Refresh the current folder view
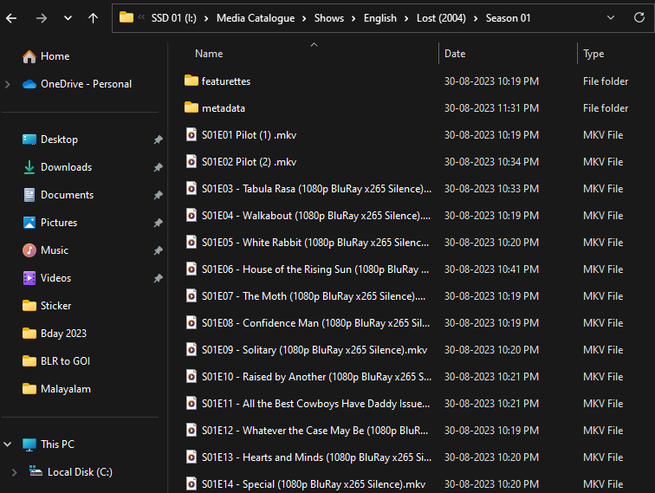The height and width of the screenshot is (493, 655). click(x=639, y=17)
